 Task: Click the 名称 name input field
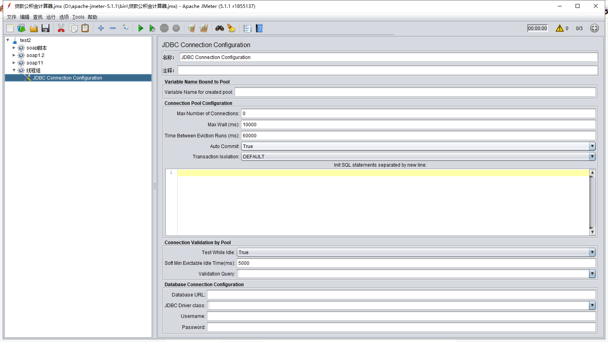[388, 57]
